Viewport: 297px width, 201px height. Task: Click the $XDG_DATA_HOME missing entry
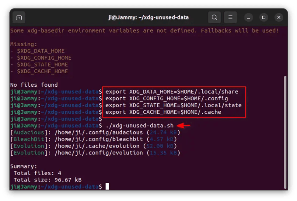click(37, 51)
